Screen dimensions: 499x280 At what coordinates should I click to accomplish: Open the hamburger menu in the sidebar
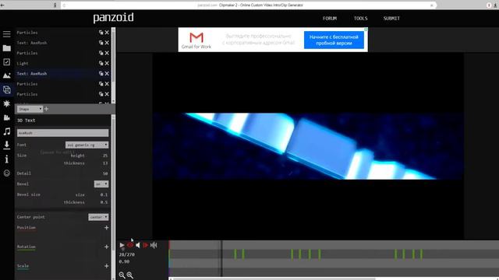tap(7, 34)
